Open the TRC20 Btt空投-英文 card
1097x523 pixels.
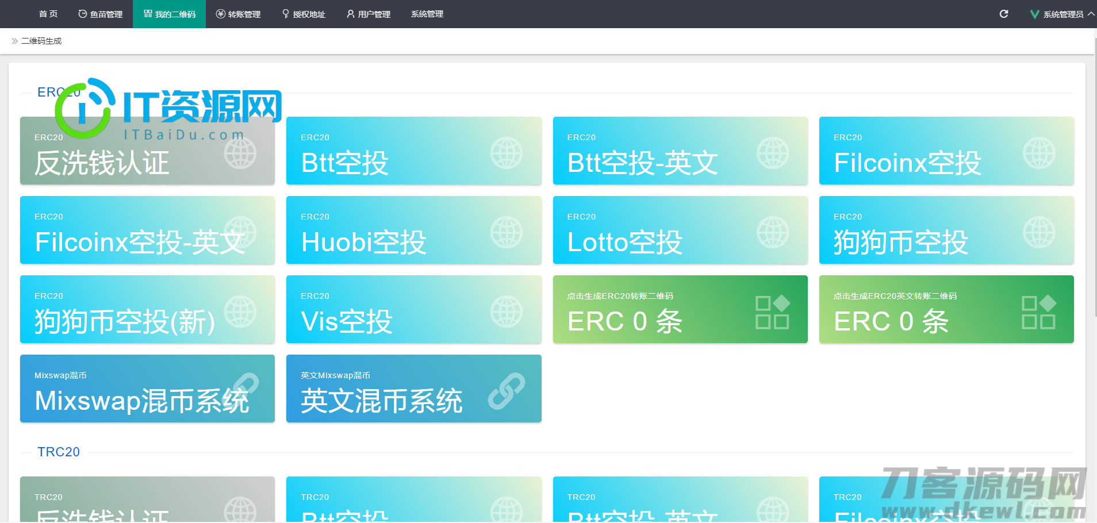coord(680,499)
